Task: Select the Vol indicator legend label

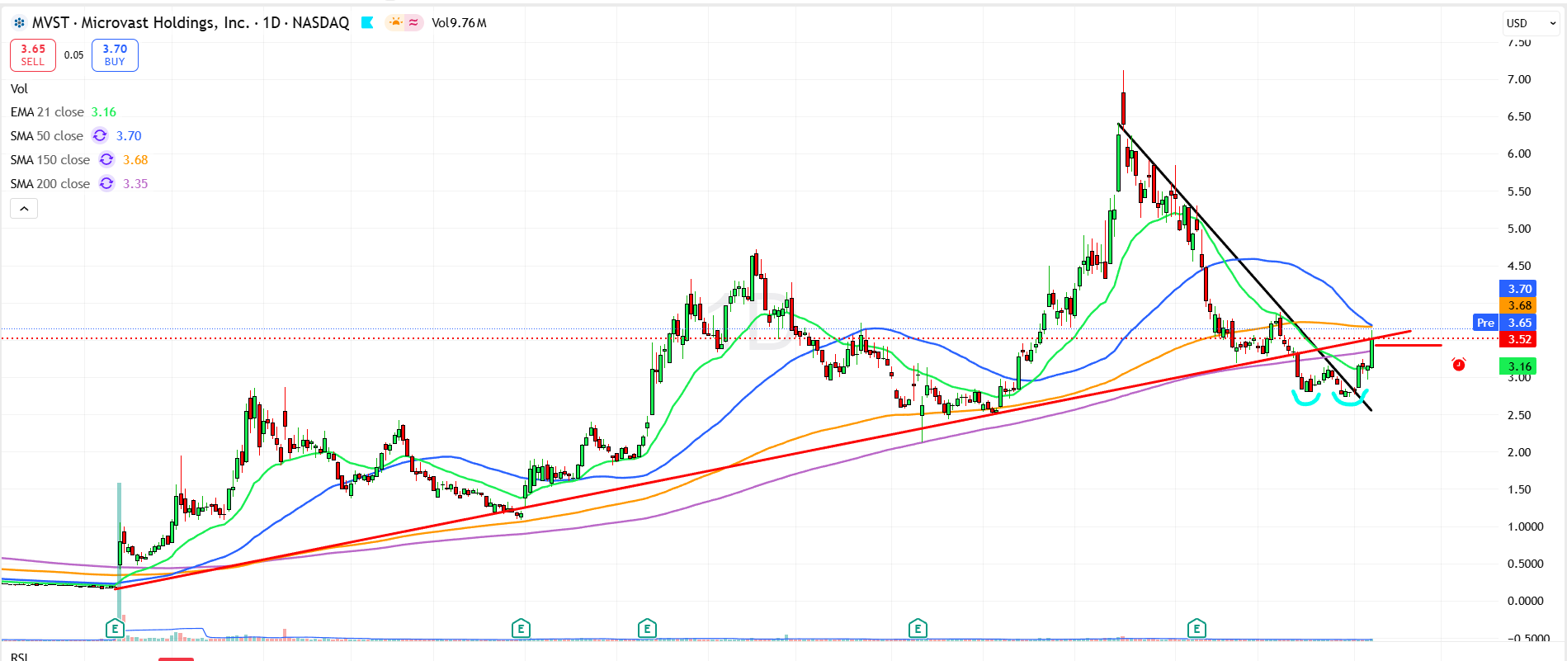Action: coord(19,88)
